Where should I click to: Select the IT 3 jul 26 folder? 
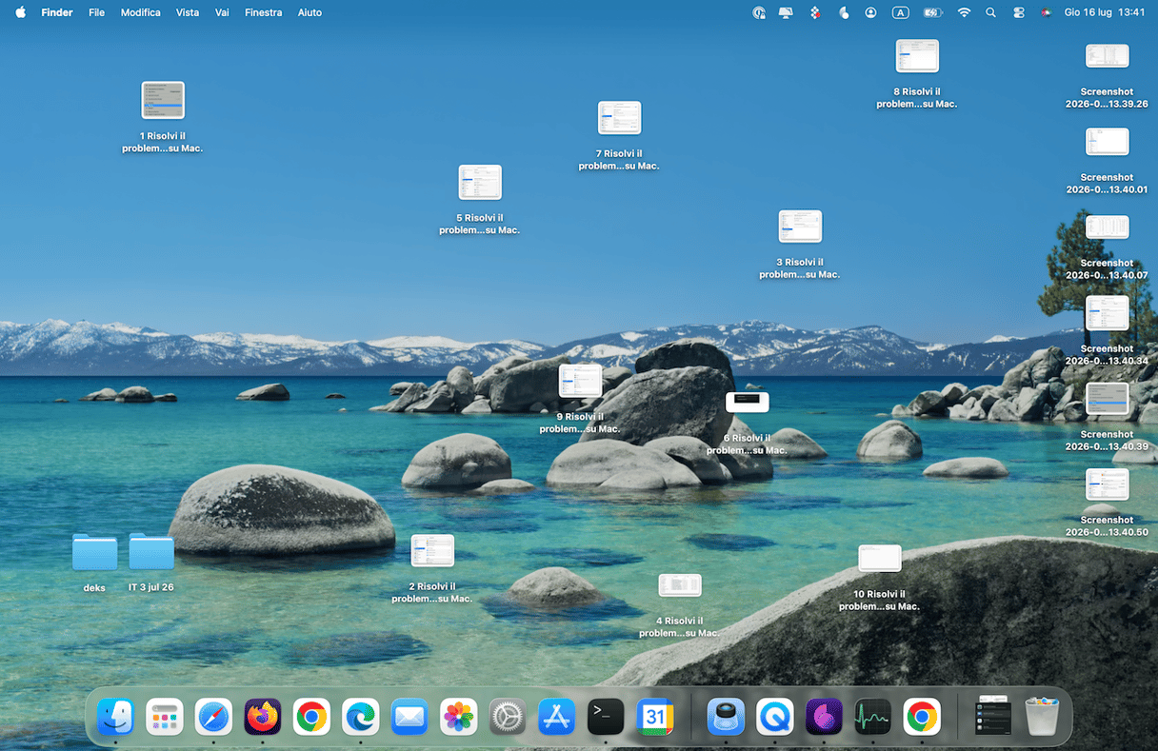coord(151,552)
